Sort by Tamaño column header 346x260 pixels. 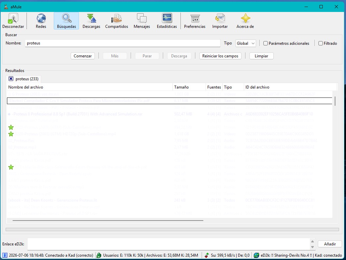tap(189, 87)
